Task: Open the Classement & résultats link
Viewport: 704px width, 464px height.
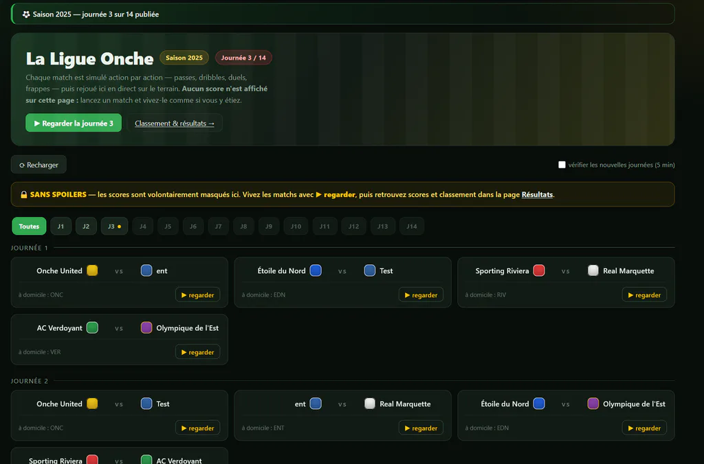Action: (175, 124)
